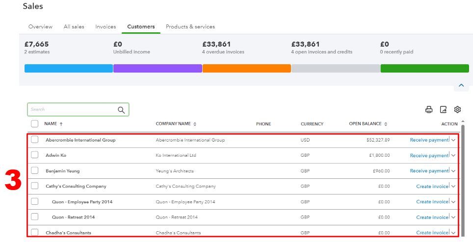Screen dimensions: 473x242
Task: Click the orange overdue invoices bar
Action: pyautogui.click(x=246, y=69)
